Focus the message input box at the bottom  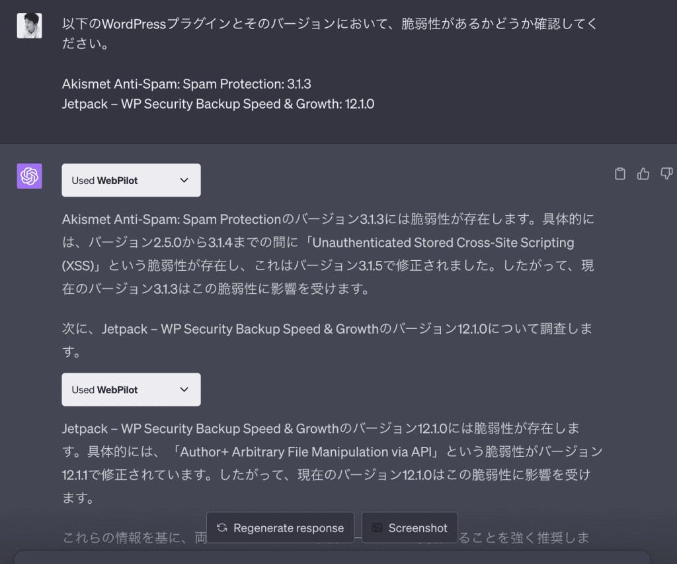click(x=332, y=557)
